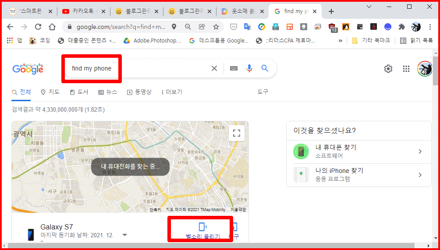Screen dimensions: 440x250
Task: Open Google search settings gear
Action: coord(388,69)
